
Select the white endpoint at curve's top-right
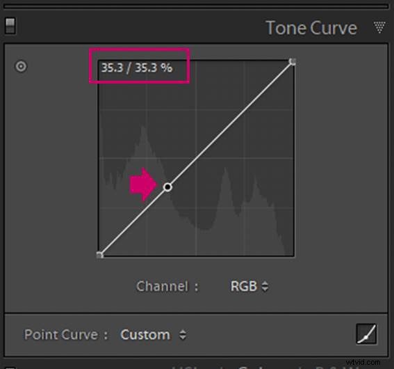[x=293, y=61]
